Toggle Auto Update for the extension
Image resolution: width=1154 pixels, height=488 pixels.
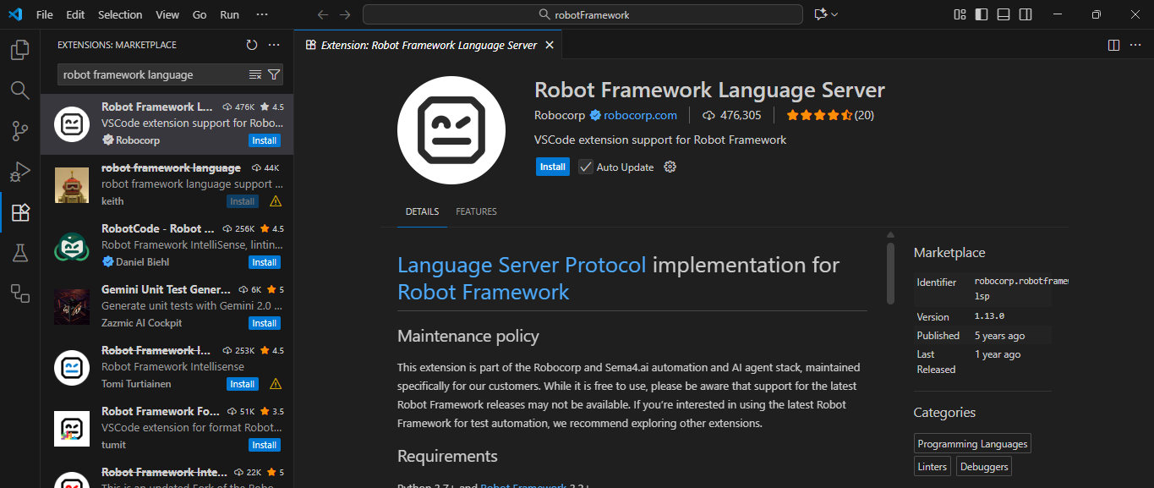click(585, 167)
